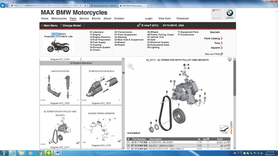Click the Qty help question mark icon
This screenshot has width=278, height=156.
tap(208, 139)
